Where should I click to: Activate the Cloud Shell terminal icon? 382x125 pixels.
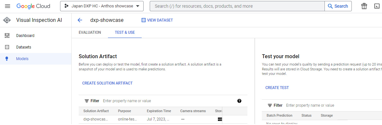click(x=377, y=6)
